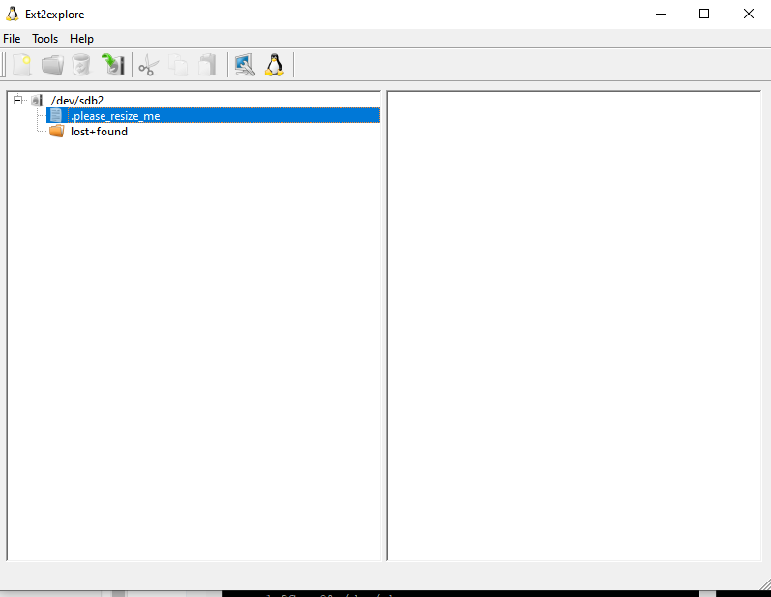The image size is (771, 597).
Task: Click the save with green arrow icon
Action: pos(113,65)
